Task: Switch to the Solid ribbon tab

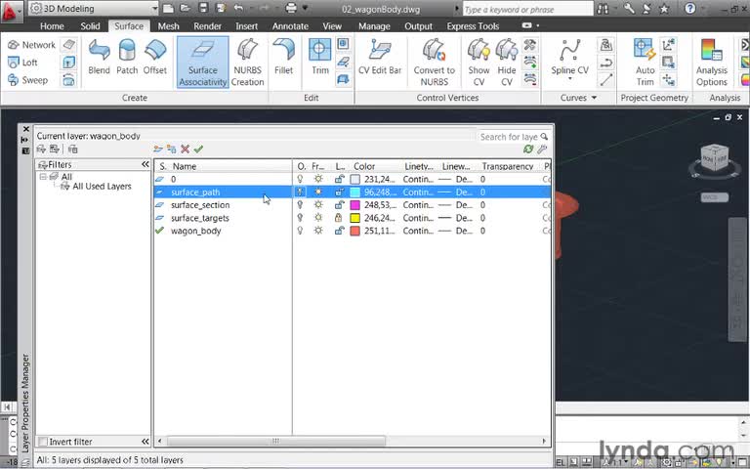Action: point(91,26)
